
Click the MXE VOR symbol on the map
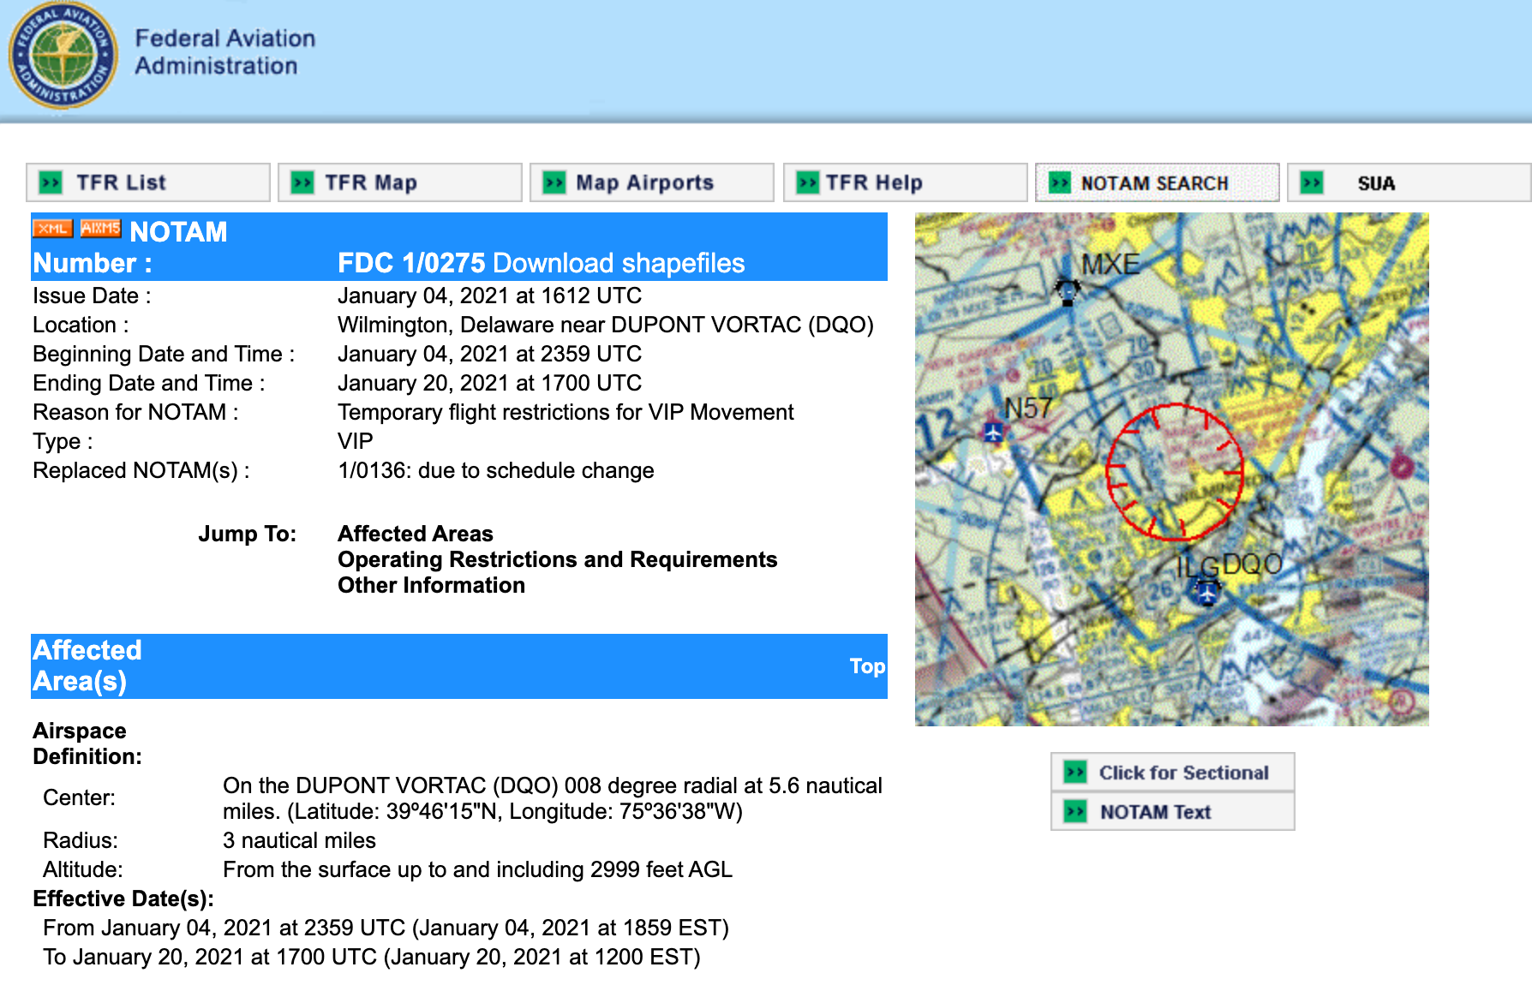click(1067, 291)
